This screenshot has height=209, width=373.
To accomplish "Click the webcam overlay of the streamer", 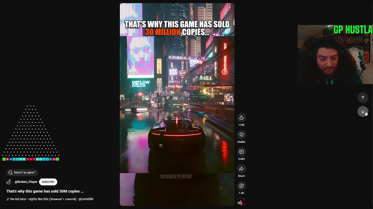I will (335, 55).
